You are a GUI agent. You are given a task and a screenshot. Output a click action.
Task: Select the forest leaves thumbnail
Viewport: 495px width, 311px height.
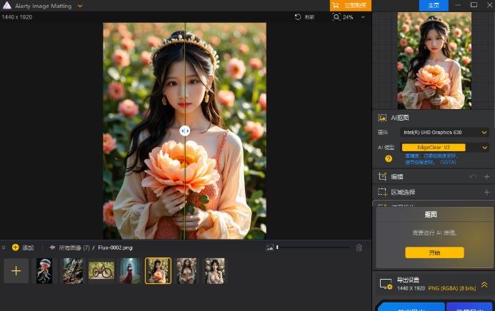point(73,270)
